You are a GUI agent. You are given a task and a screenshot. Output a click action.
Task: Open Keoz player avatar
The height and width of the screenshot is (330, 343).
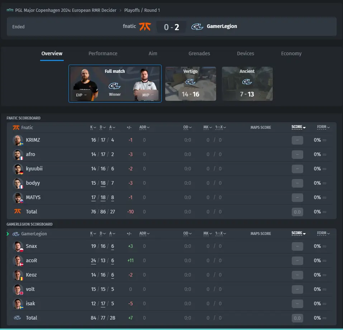(18, 275)
